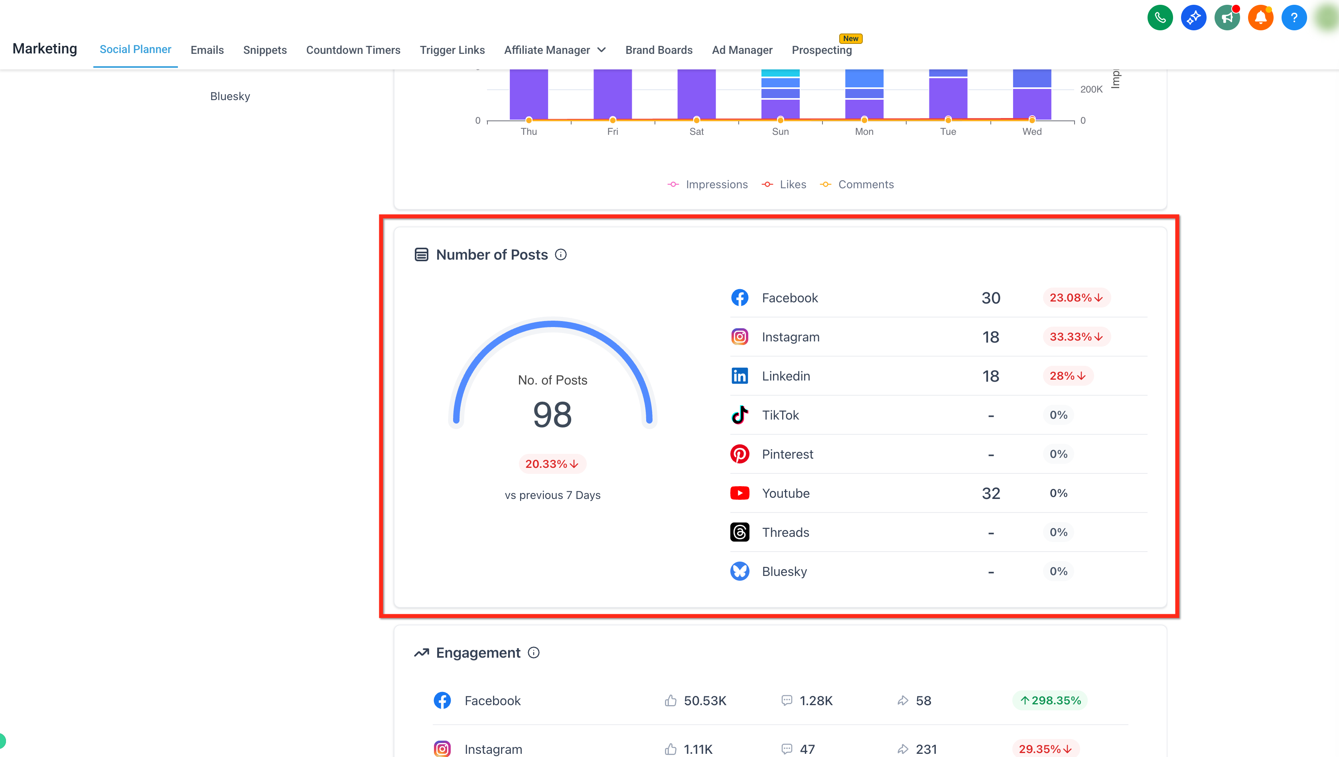The width and height of the screenshot is (1339, 757).
Task: Click the Youtube icon in posts list
Action: (x=740, y=493)
